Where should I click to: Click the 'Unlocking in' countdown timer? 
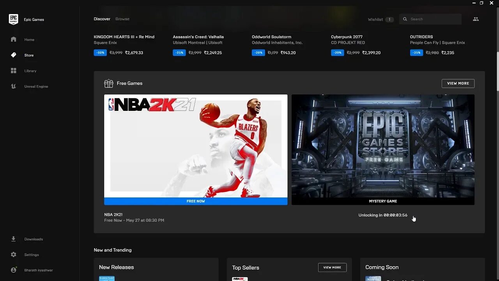pyautogui.click(x=383, y=215)
